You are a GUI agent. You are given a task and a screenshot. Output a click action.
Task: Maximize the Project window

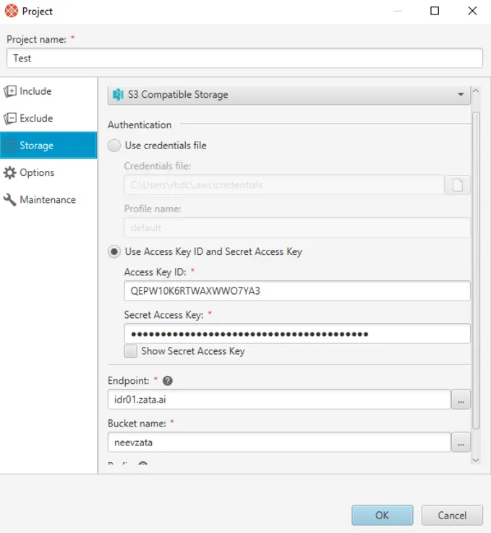tap(435, 11)
